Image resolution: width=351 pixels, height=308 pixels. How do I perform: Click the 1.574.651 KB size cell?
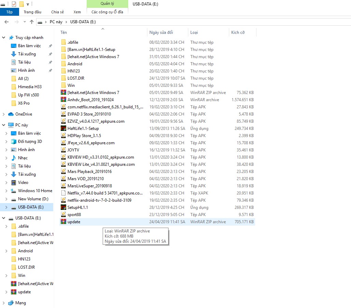(x=243, y=100)
